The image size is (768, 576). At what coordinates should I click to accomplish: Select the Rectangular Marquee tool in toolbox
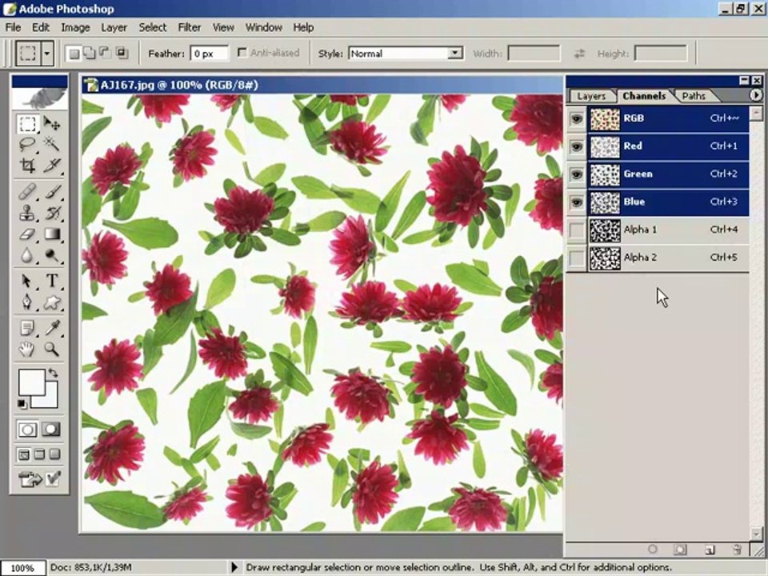(27, 124)
